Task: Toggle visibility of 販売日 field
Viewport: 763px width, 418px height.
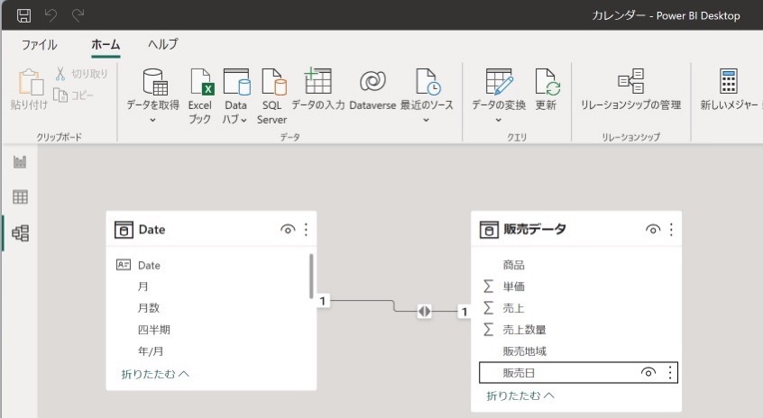Action: coord(648,373)
